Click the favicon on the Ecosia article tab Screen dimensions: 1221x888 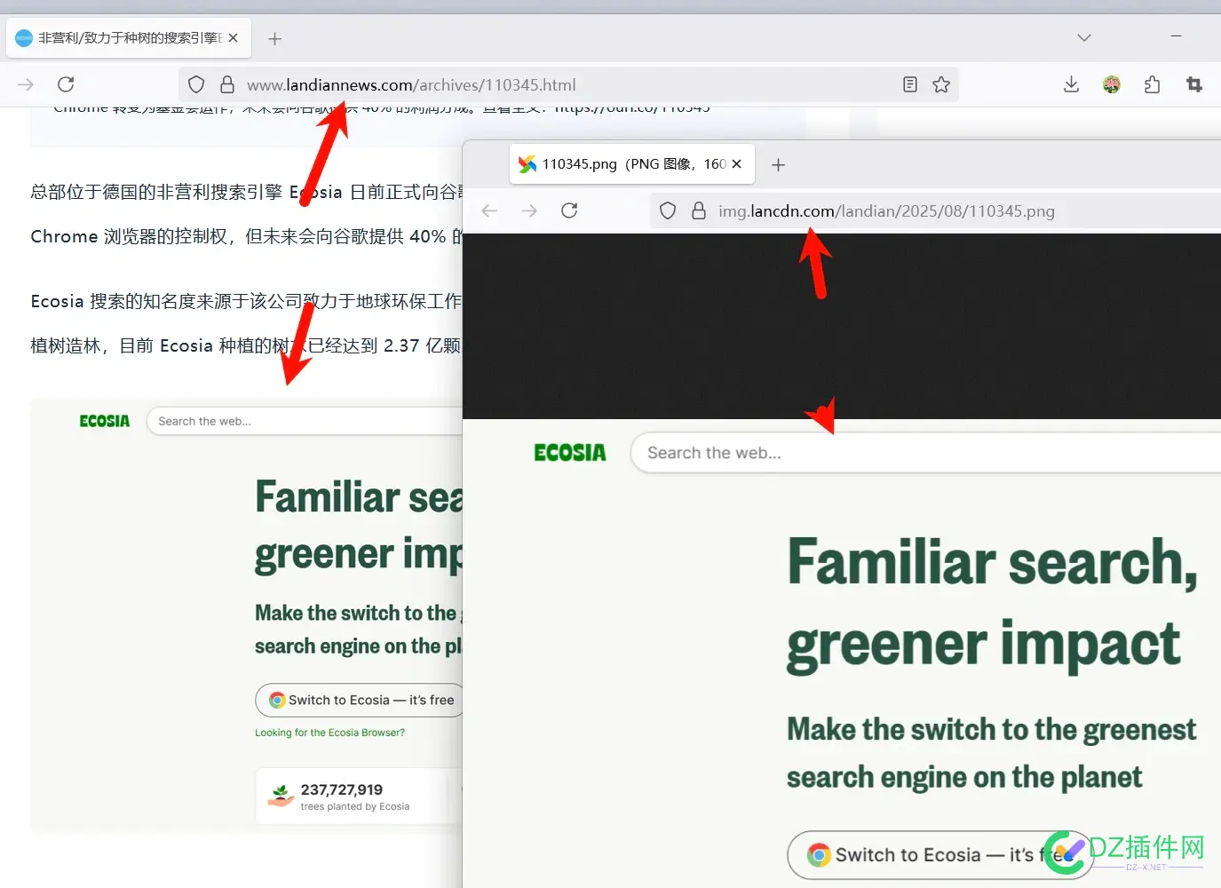click(24, 38)
